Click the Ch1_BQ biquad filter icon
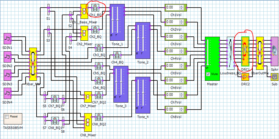279x139 pixels. [95, 8]
